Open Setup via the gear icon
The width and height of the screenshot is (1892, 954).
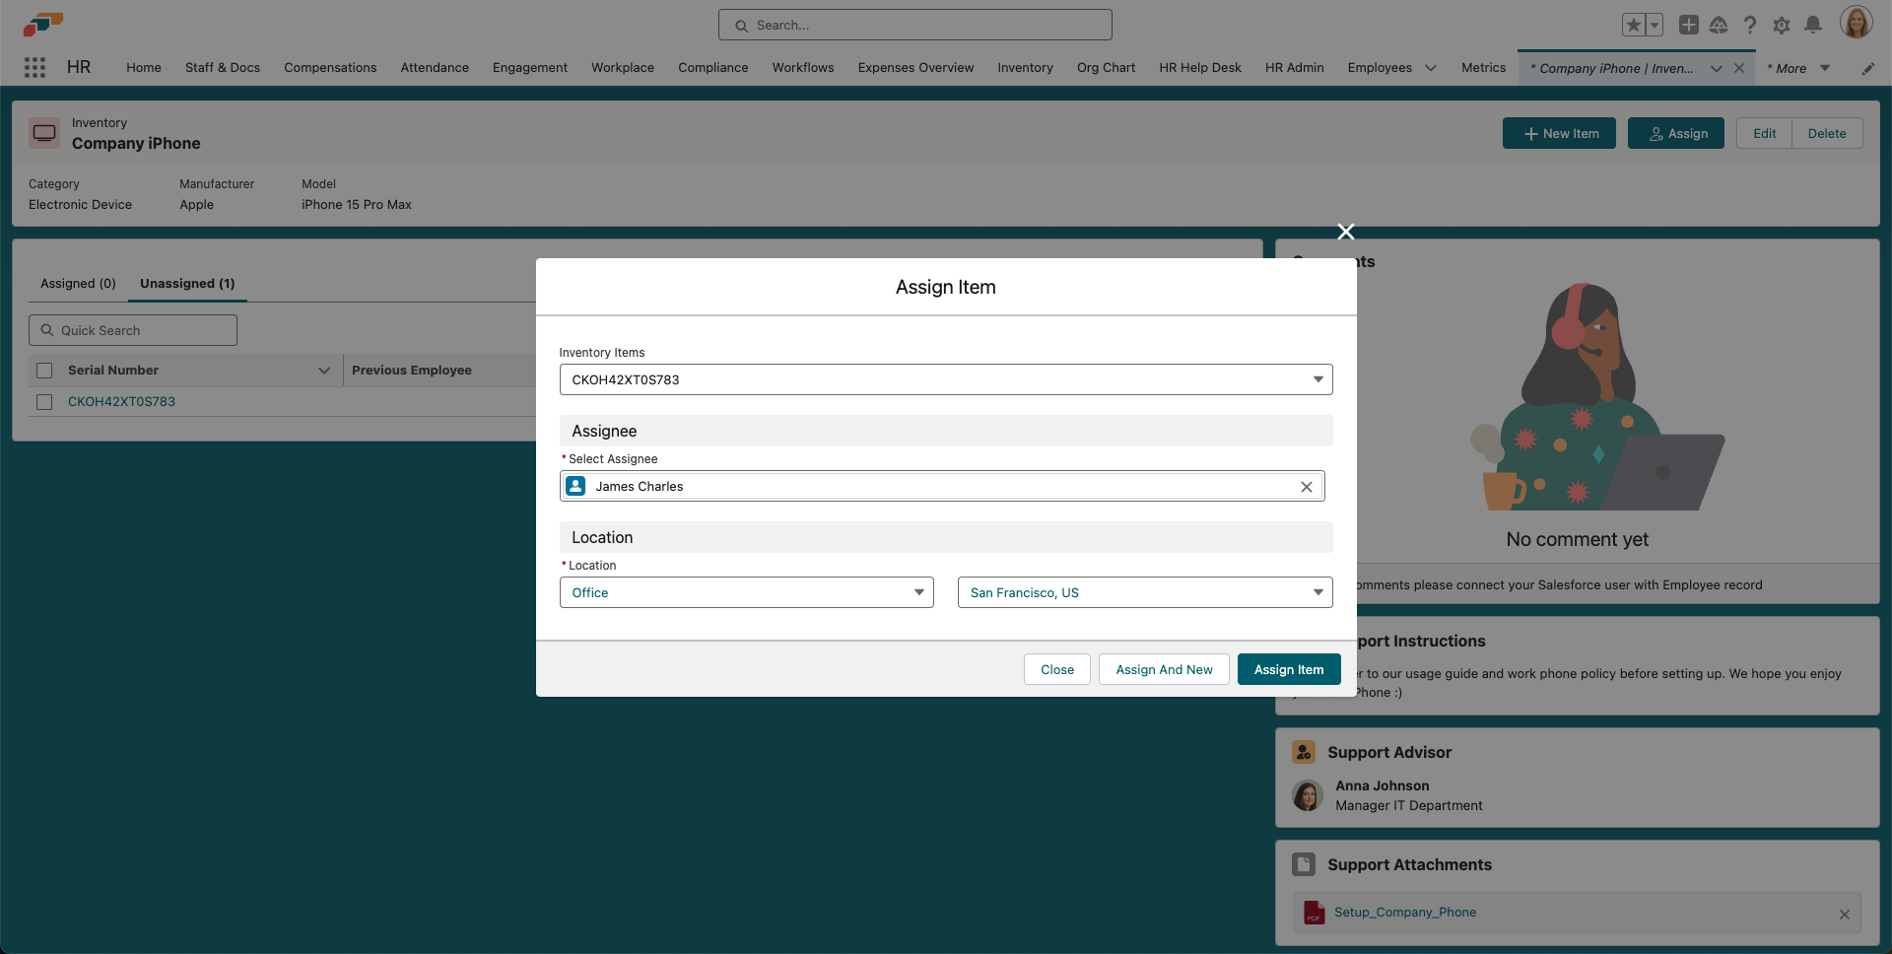click(x=1783, y=25)
